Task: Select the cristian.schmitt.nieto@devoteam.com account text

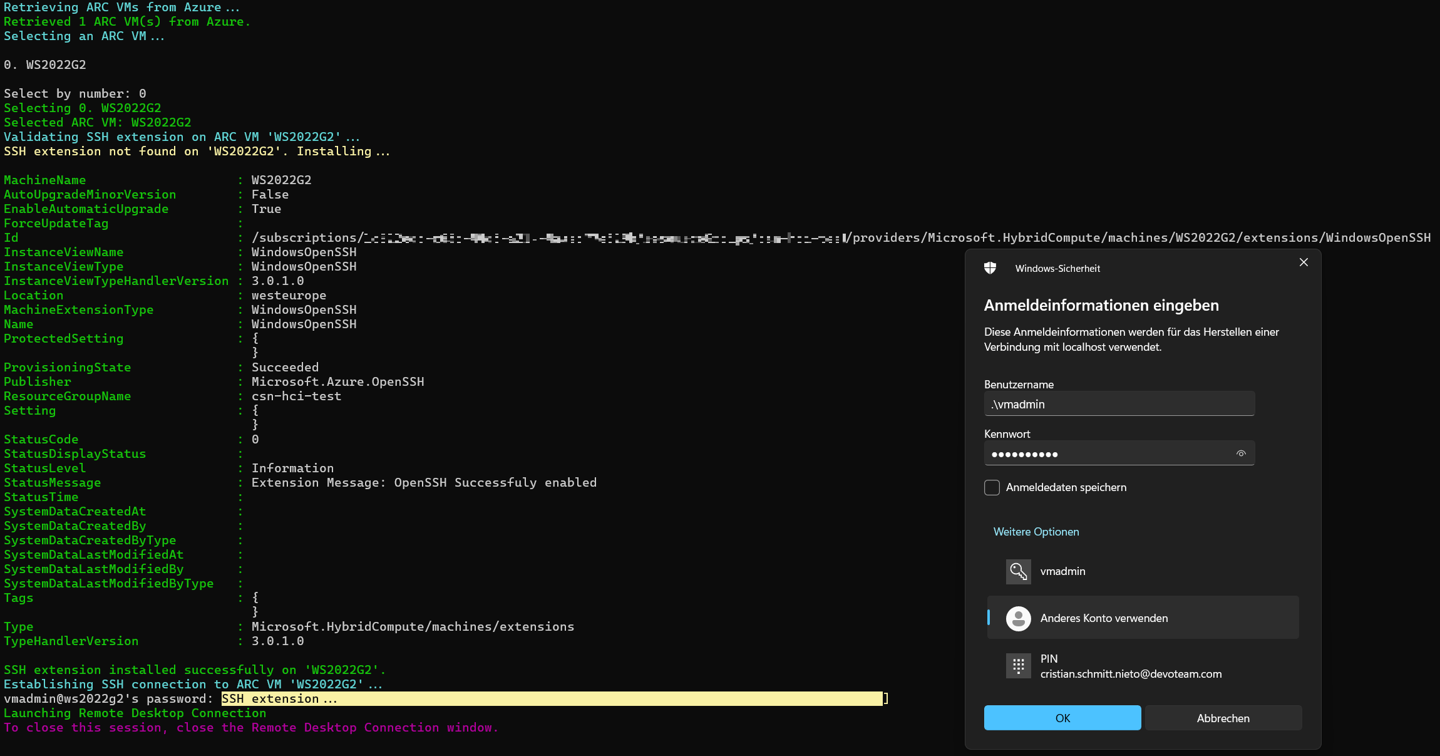Action: point(1131,674)
